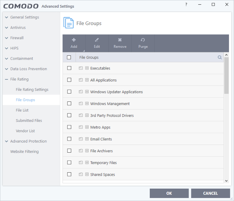The height and width of the screenshot is (201, 234).
Task: Expand the 3rd Party Protocol Drivers group
Action: (87, 115)
